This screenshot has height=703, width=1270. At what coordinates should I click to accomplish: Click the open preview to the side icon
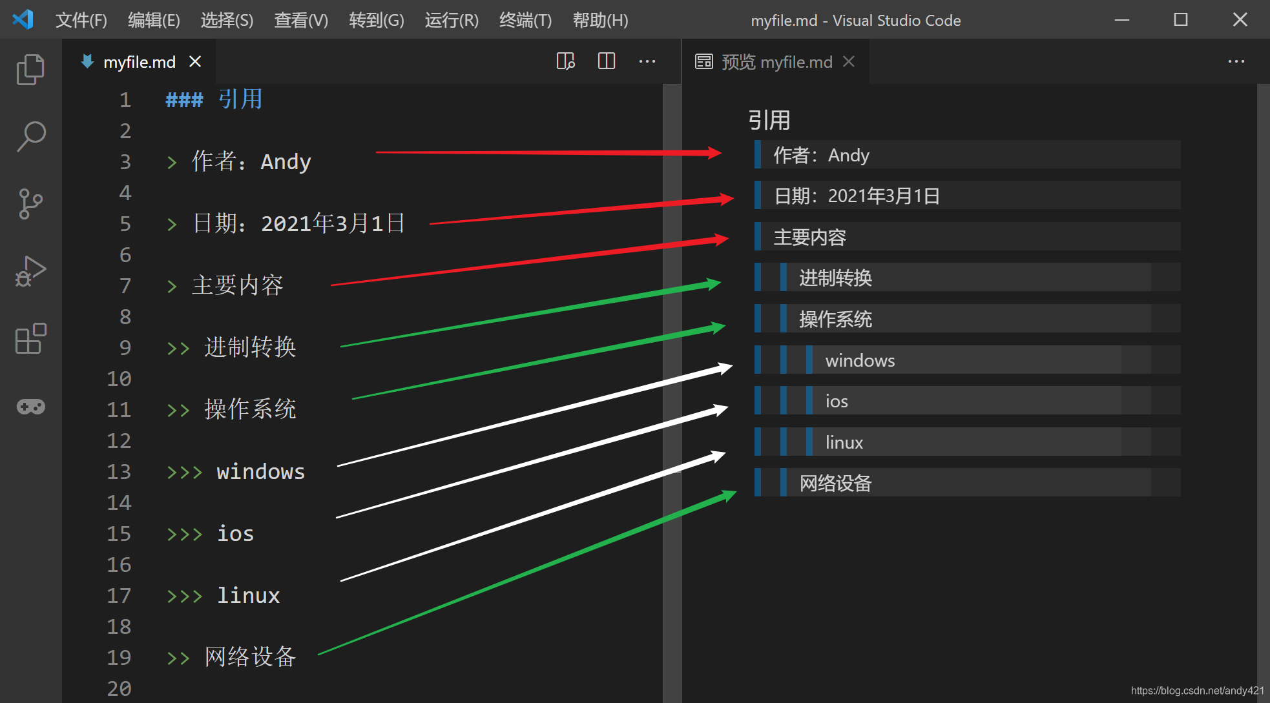click(x=565, y=61)
